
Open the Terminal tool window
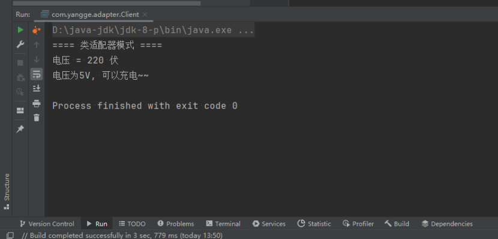[x=223, y=224]
